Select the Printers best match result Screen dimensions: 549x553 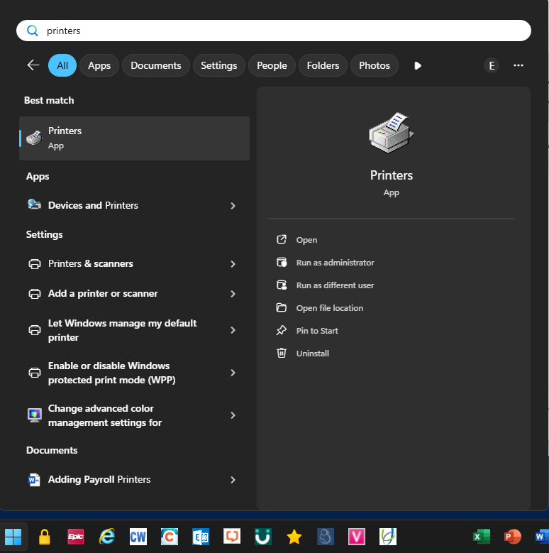click(134, 138)
